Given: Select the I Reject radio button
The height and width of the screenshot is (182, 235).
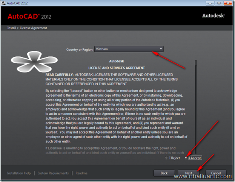Looking at the screenshot, I should pyautogui.click(x=166, y=158).
